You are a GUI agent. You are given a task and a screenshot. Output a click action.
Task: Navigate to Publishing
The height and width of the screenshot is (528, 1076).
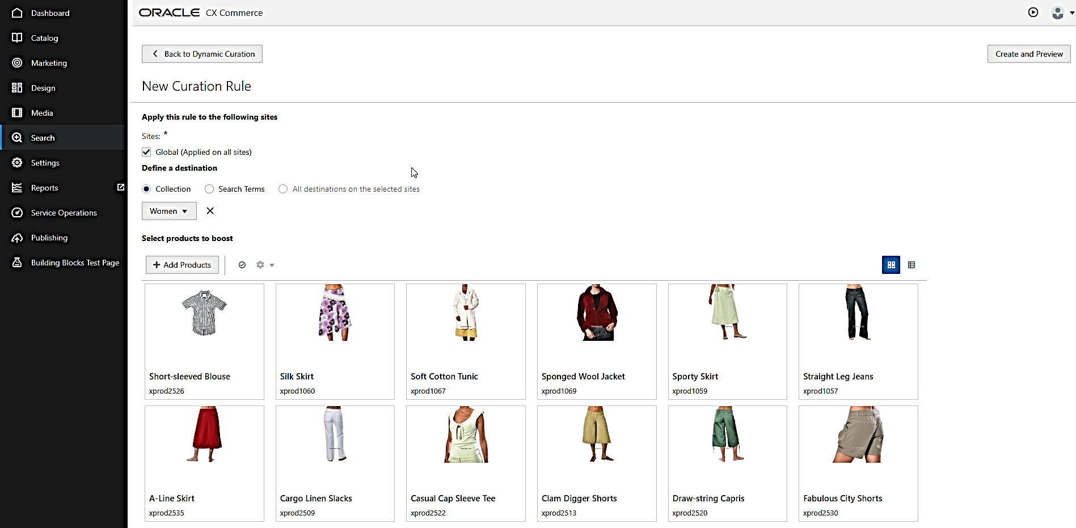point(49,238)
